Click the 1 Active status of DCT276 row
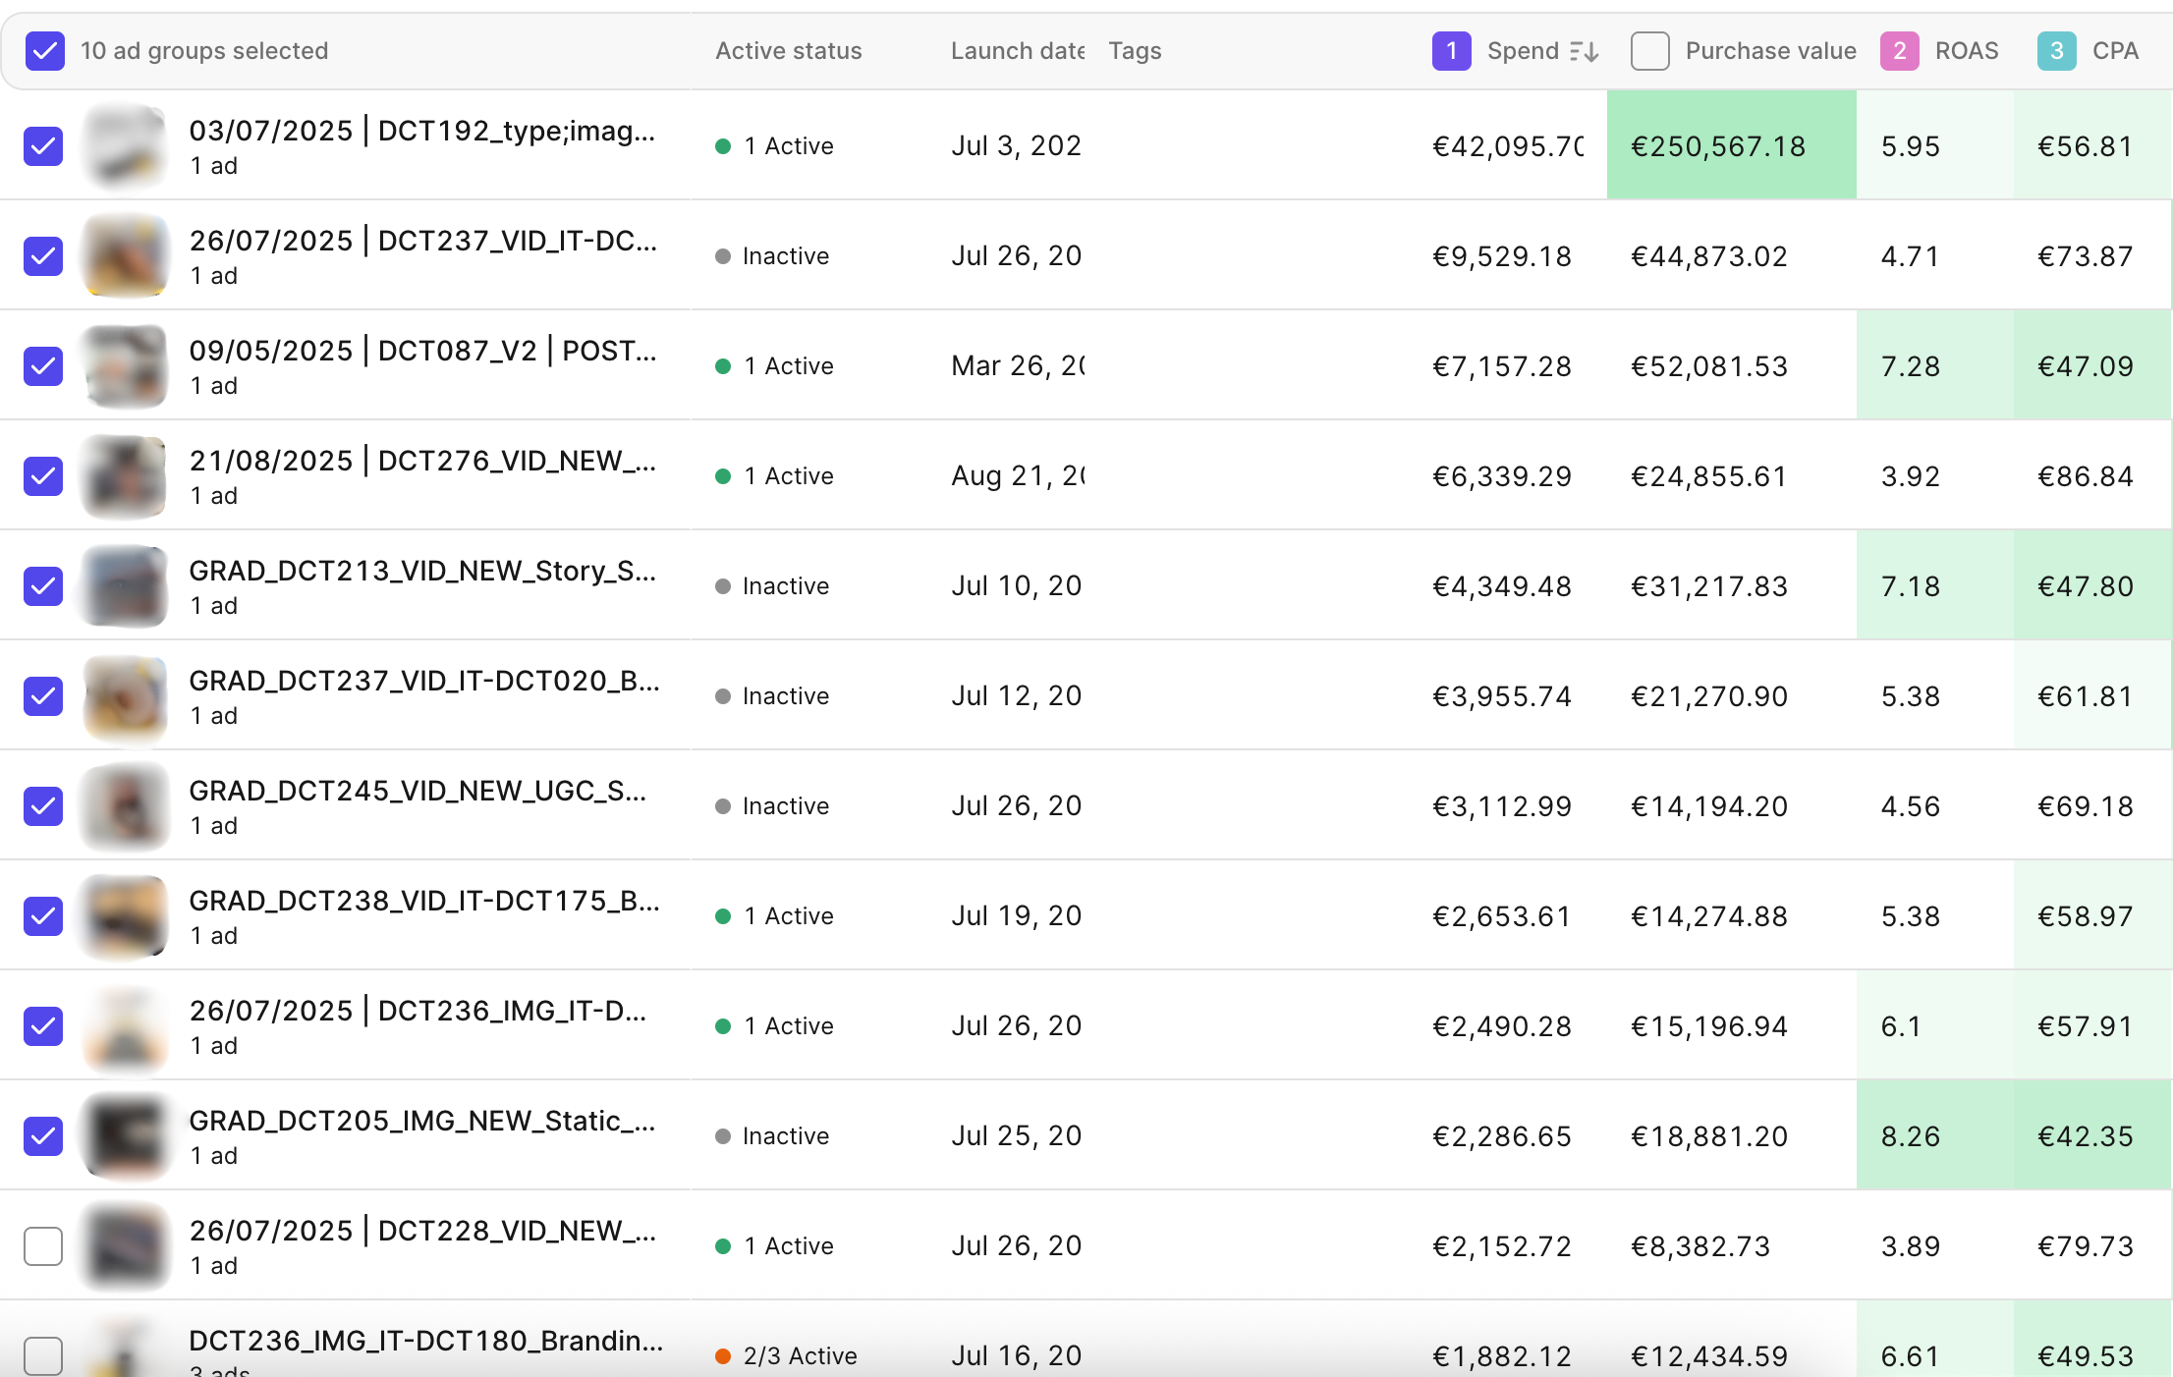The width and height of the screenshot is (2173, 1377). coord(775,476)
